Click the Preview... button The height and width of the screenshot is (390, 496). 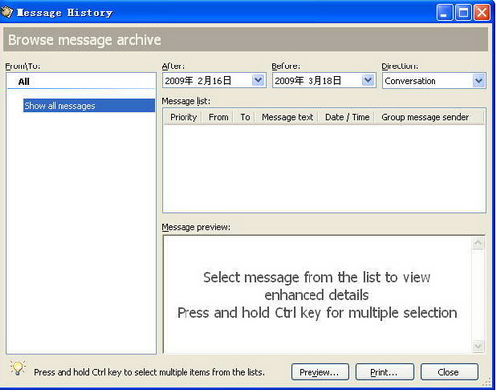(x=319, y=372)
